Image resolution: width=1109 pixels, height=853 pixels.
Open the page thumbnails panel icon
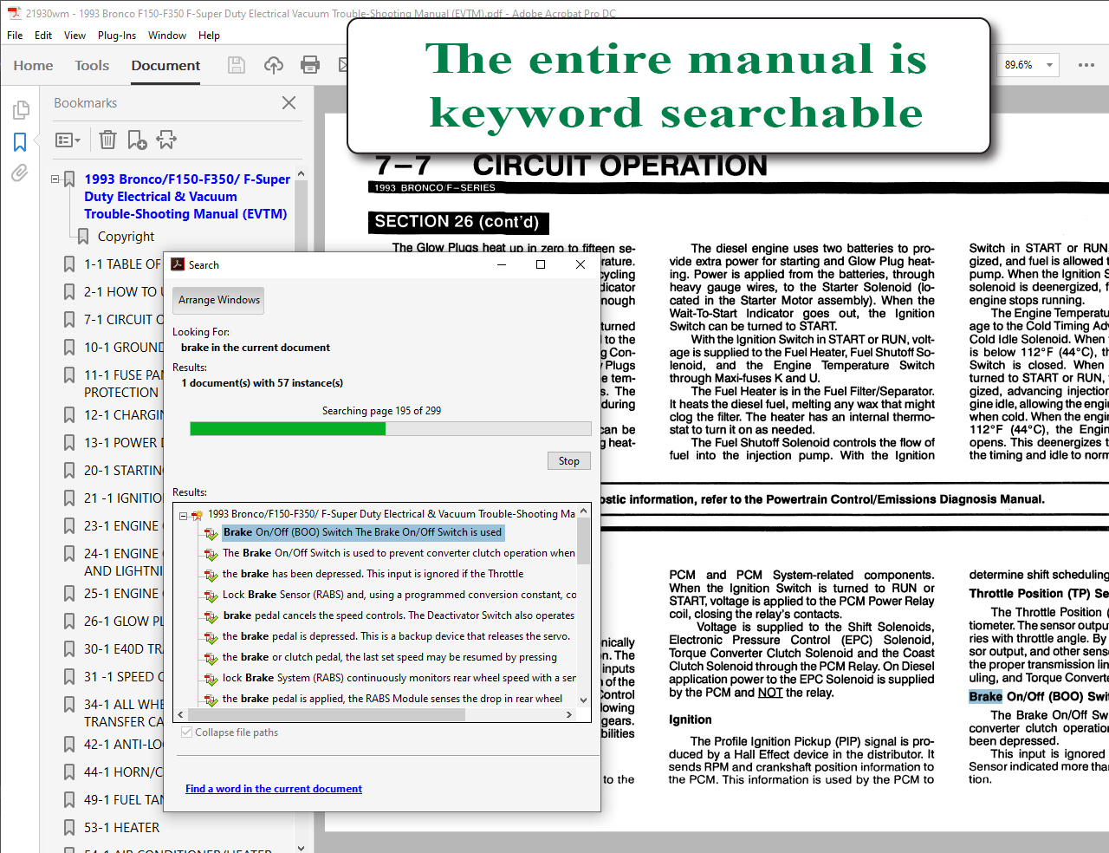(21, 110)
